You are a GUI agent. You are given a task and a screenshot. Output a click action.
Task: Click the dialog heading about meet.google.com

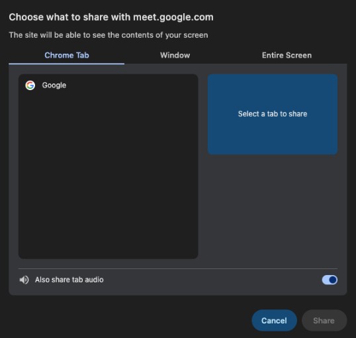tap(111, 17)
